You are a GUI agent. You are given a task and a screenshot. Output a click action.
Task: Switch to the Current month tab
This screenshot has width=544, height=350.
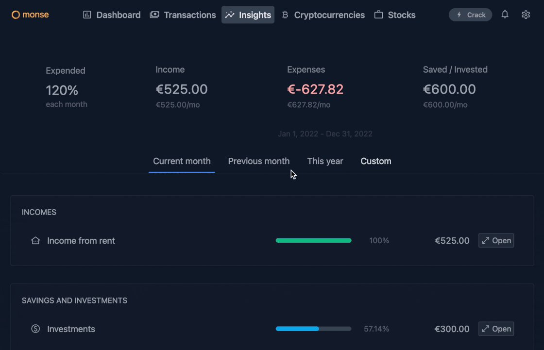coord(182,161)
